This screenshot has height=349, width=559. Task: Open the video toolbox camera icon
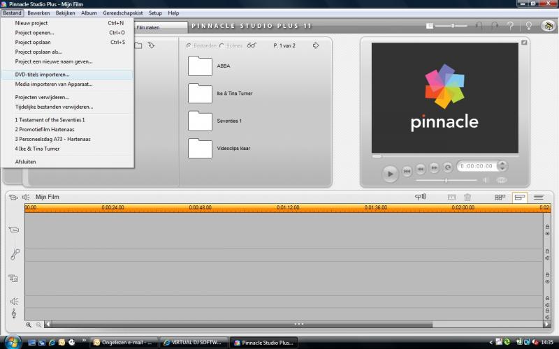(x=13, y=197)
